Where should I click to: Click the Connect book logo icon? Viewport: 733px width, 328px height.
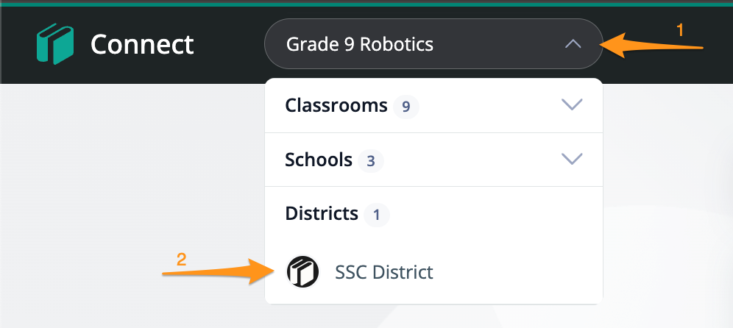point(55,44)
